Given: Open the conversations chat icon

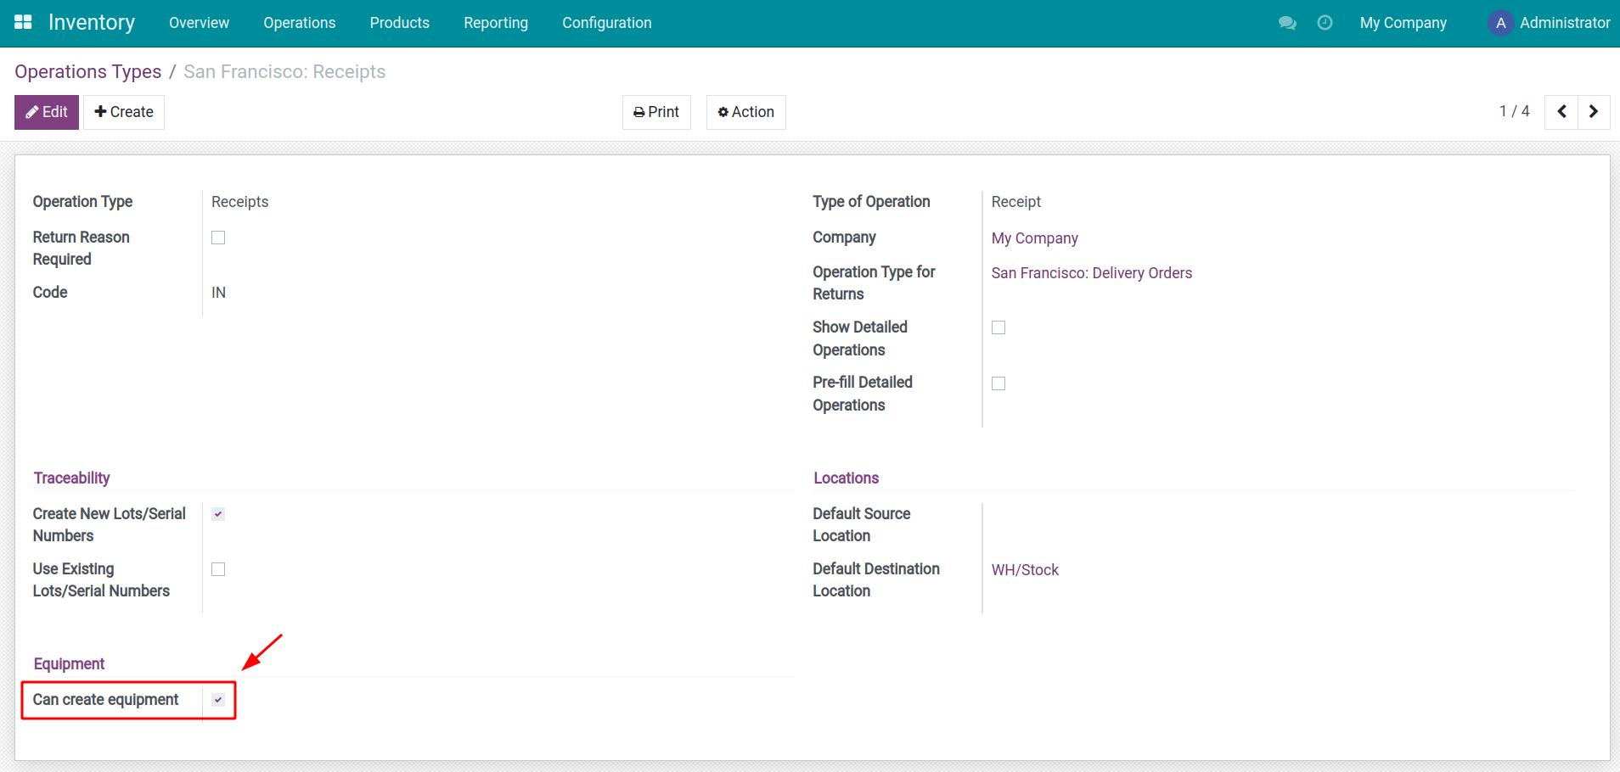Looking at the screenshot, I should click(1287, 23).
